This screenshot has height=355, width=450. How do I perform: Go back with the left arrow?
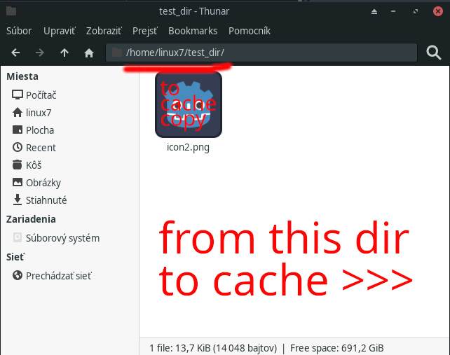pos(15,53)
